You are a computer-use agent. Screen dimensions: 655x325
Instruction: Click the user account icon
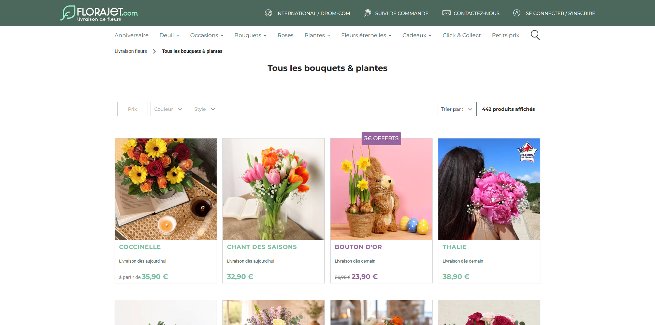pyautogui.click(x=517, y=13)
